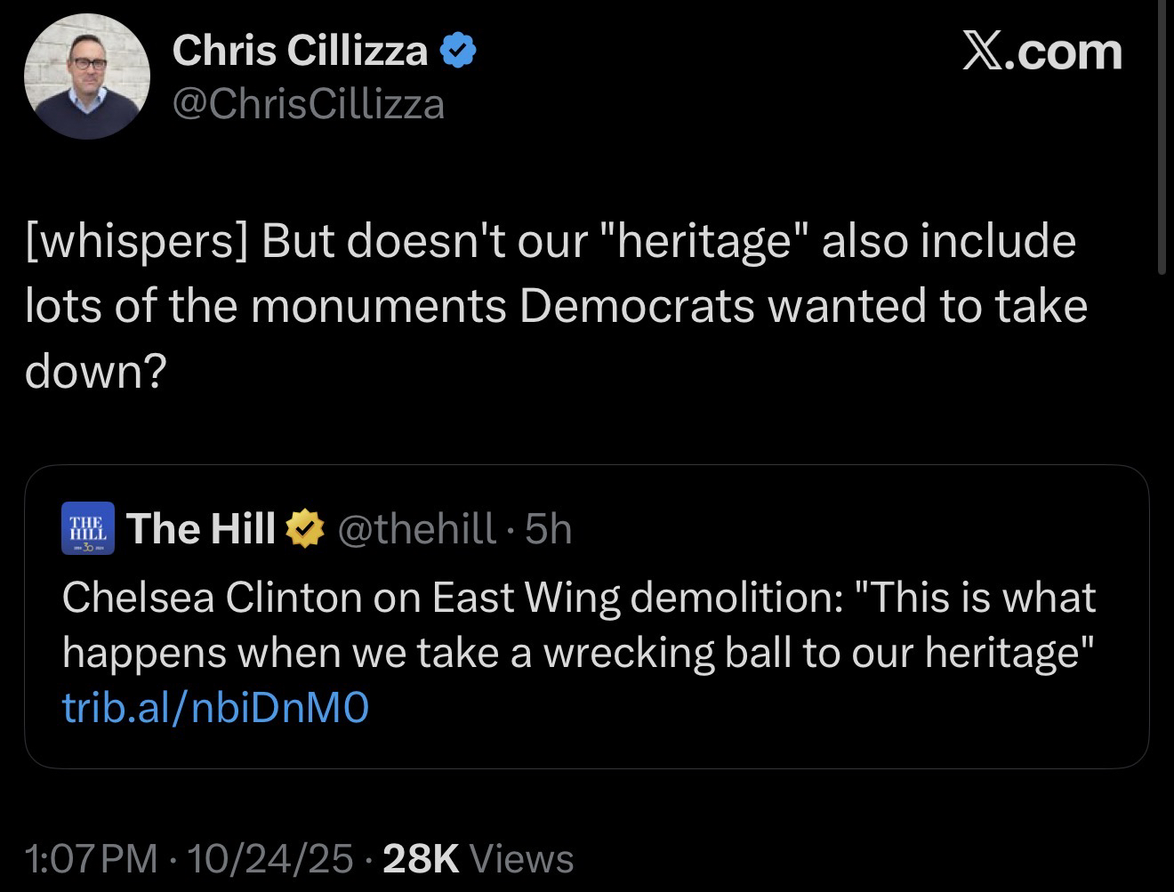Click the "Views" label
This screenshot has width=1174, height=892.
point(521,859)
